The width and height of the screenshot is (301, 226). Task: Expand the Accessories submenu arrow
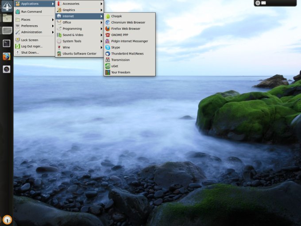coord(101,4)
